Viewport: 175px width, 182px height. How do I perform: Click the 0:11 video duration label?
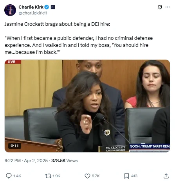[x=15, y=146]
